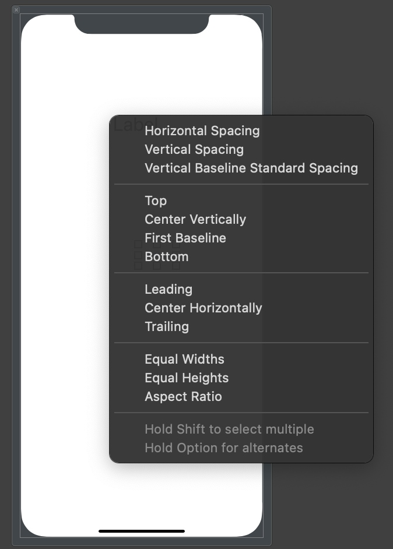Viewport: 393px width, 549px height.
Task: Add a Top alignment constraint
Action: click(x=156, y=200)
